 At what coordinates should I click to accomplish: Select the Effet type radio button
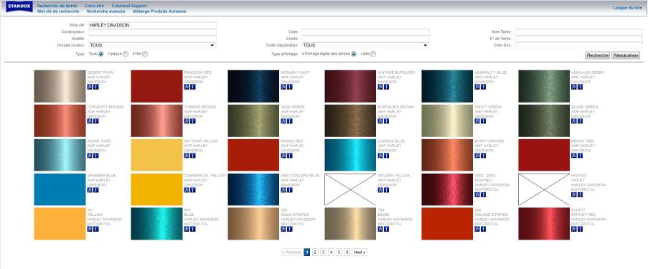tap(145, 54)
